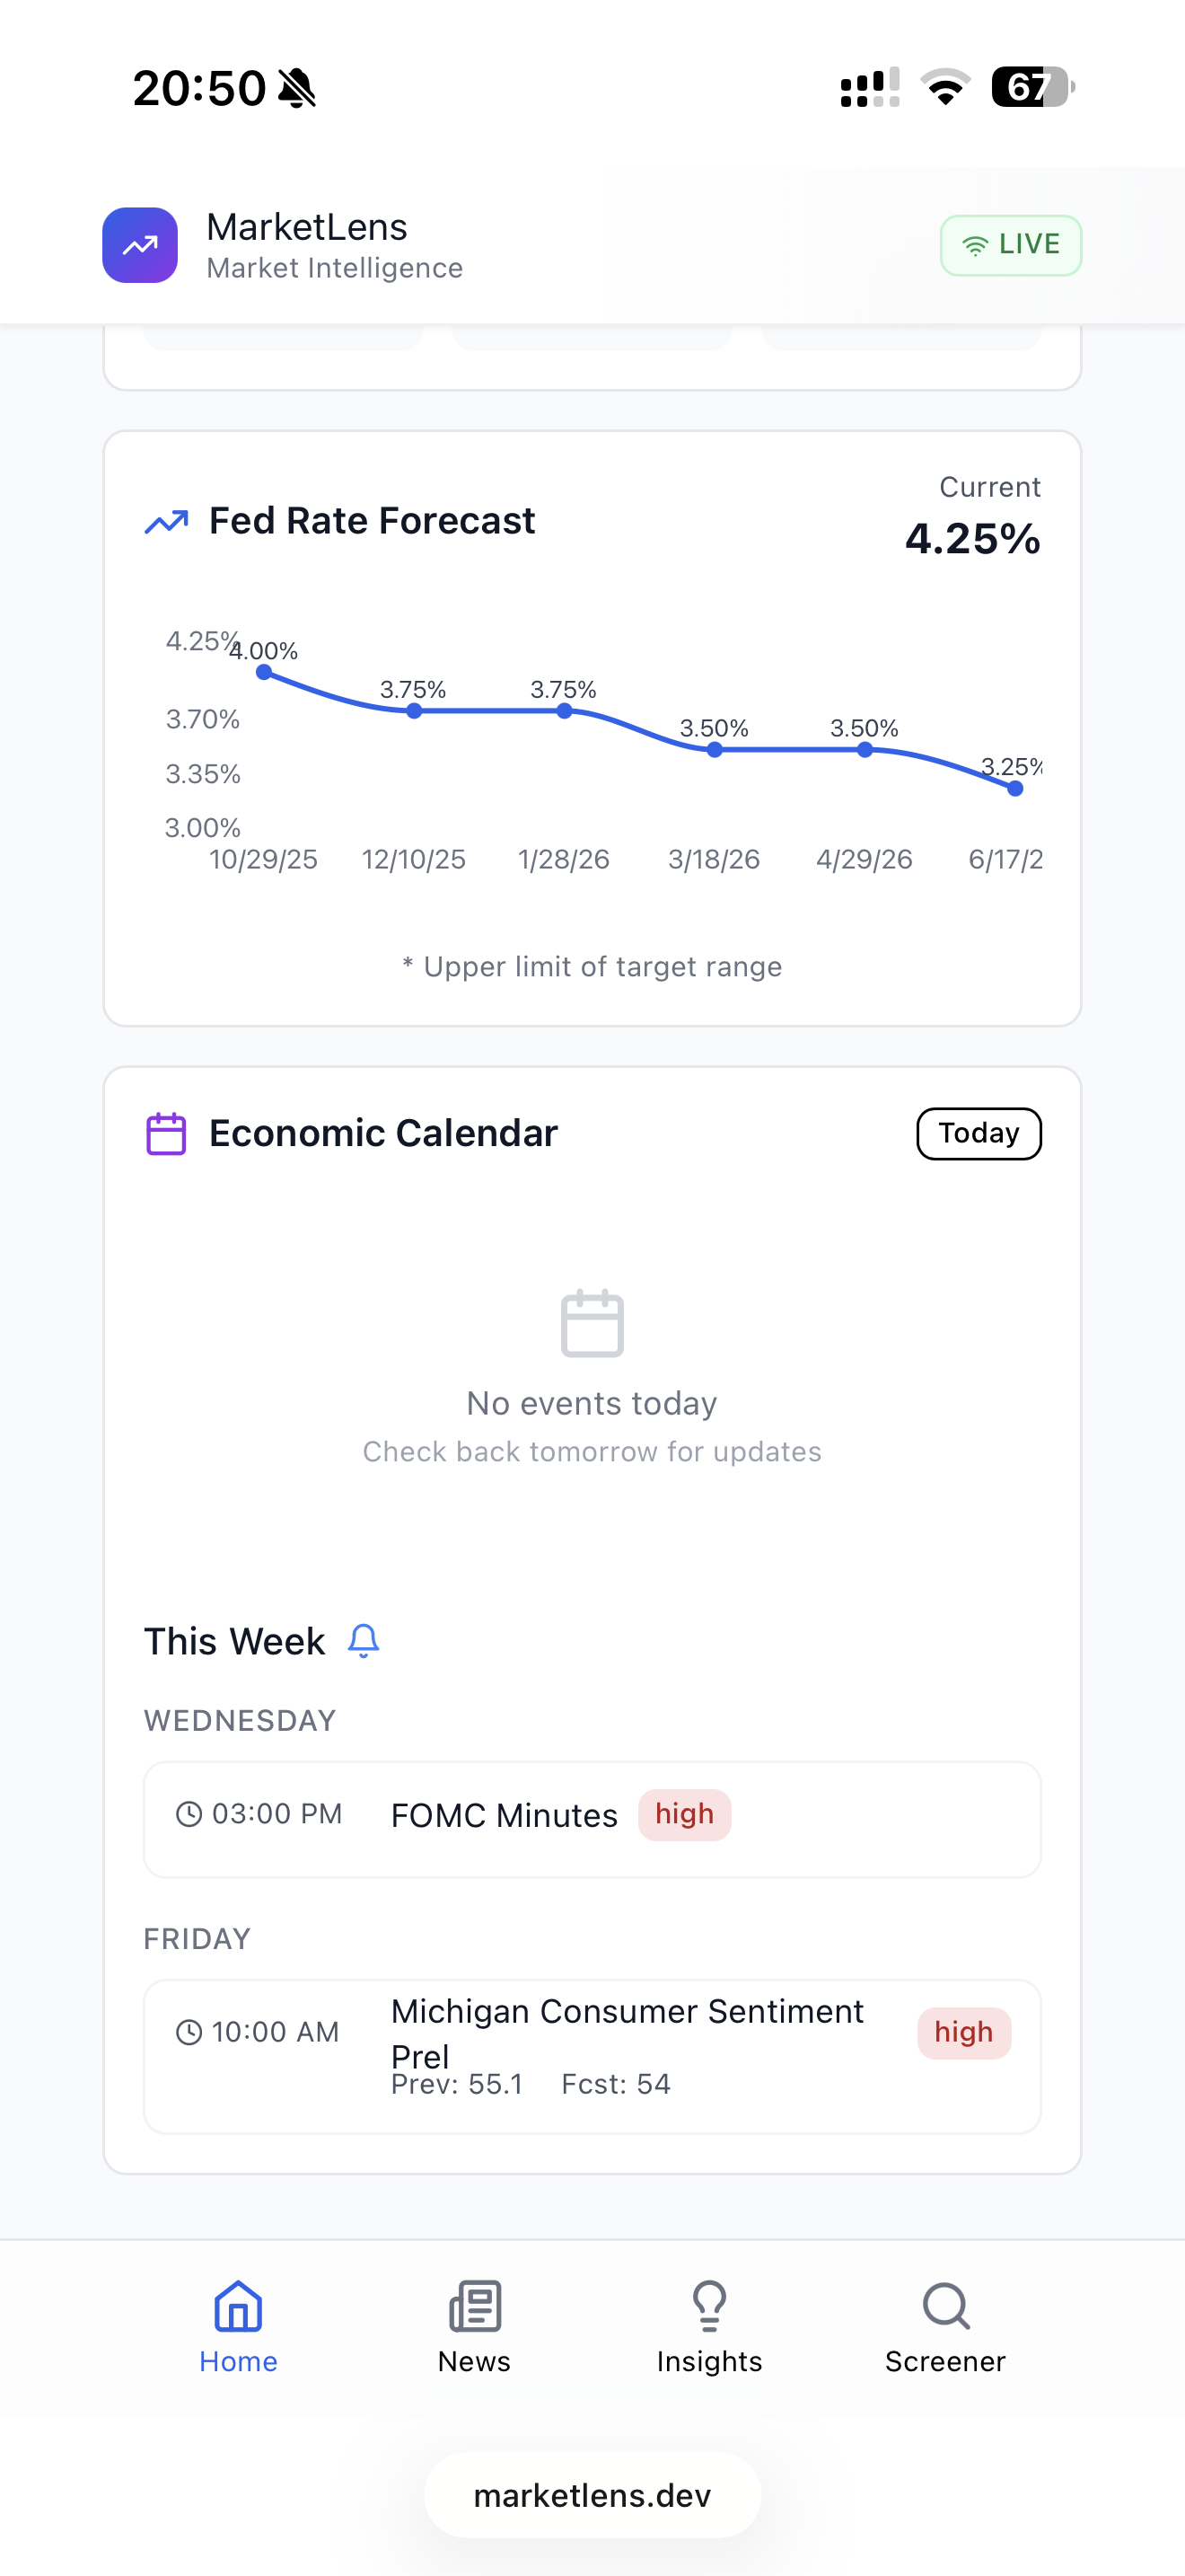
Task: Select the Today filter button
Action: click(x=979, y=1134)
